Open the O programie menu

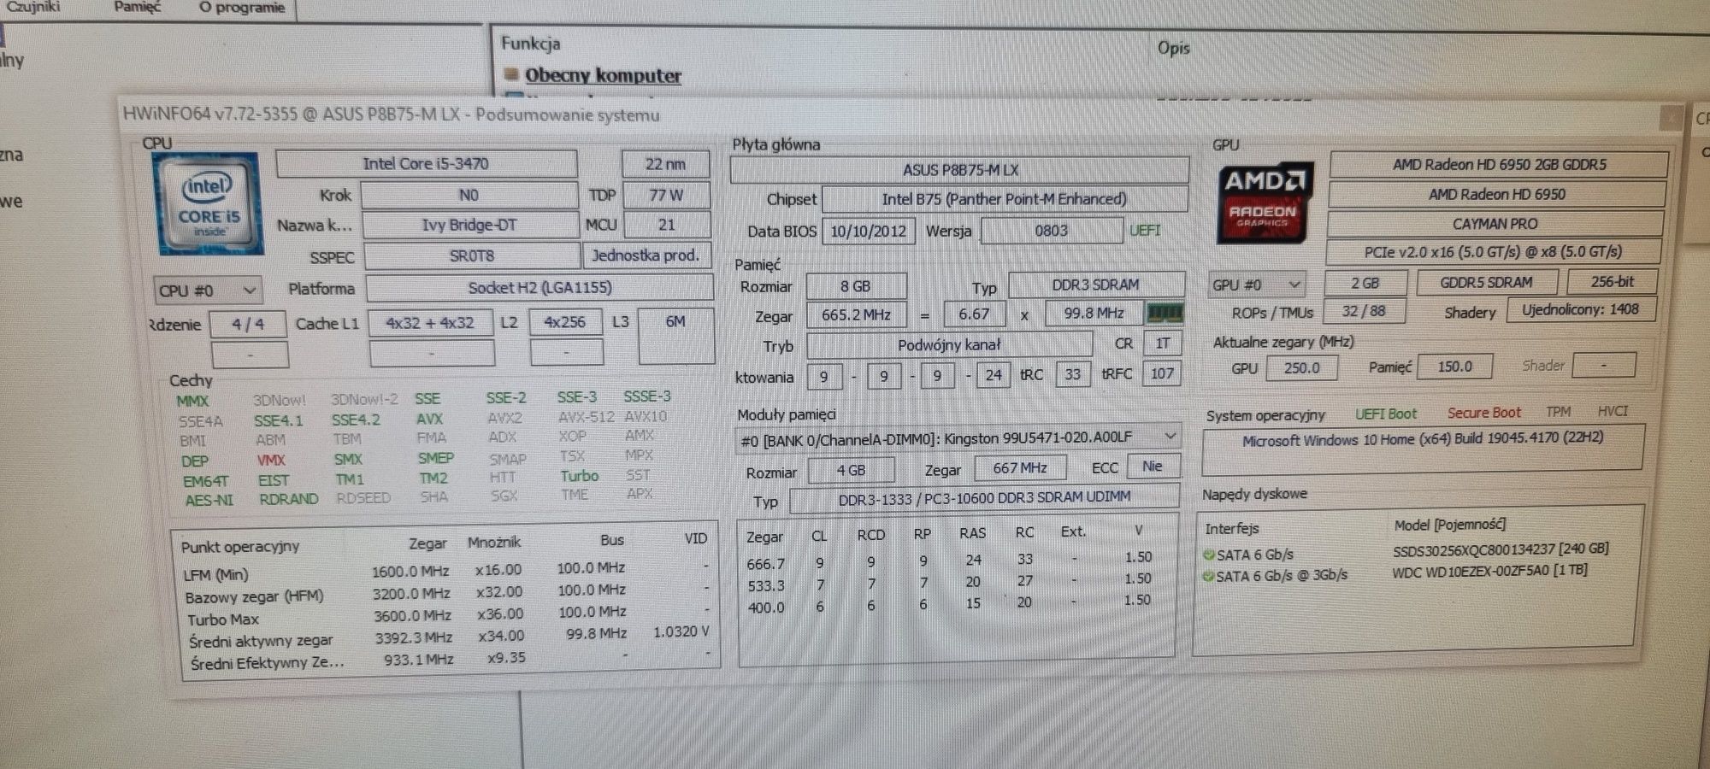(242, 8)
